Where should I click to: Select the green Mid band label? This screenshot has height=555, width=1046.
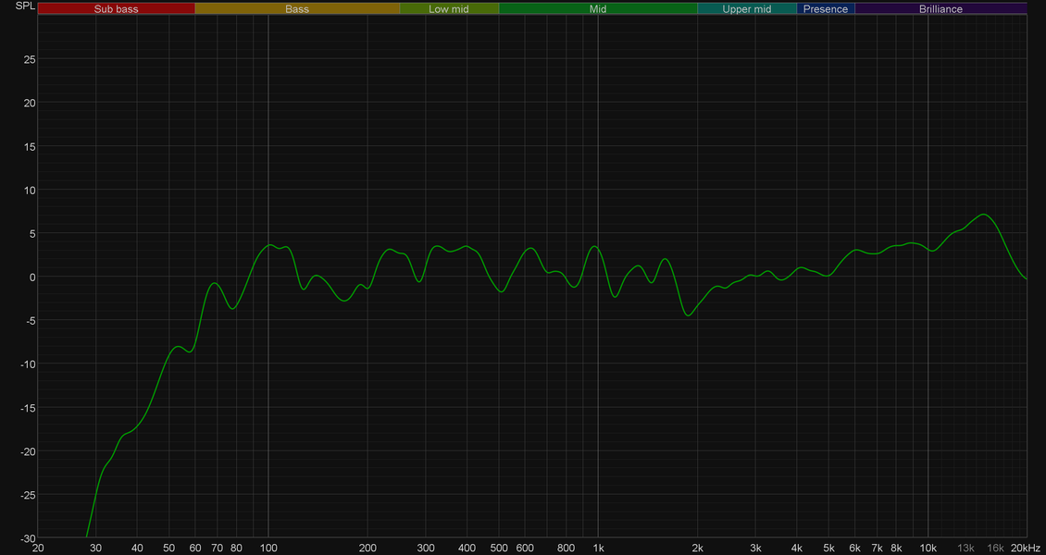pyautogui.click(x=598, y=9)
